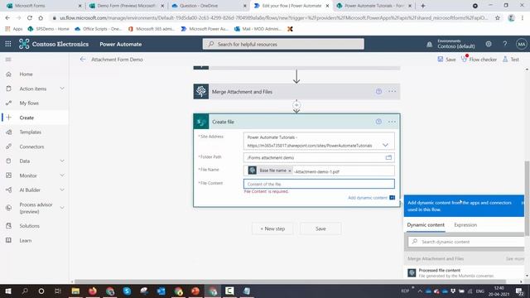530x298 pixels.
Task: Click See more in dynamic content panel
Action: pos(515,259)
